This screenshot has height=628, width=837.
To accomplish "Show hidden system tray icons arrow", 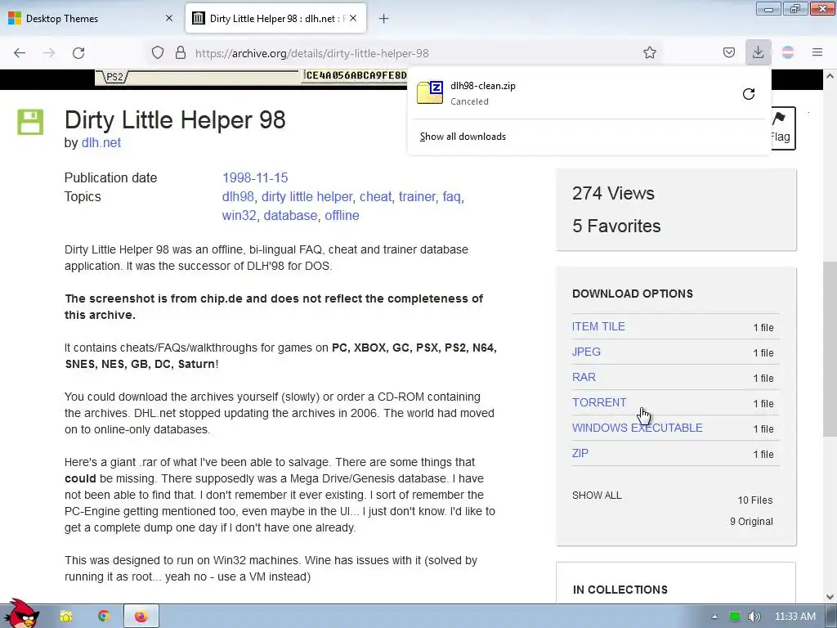I will click(x=714, y=617).
